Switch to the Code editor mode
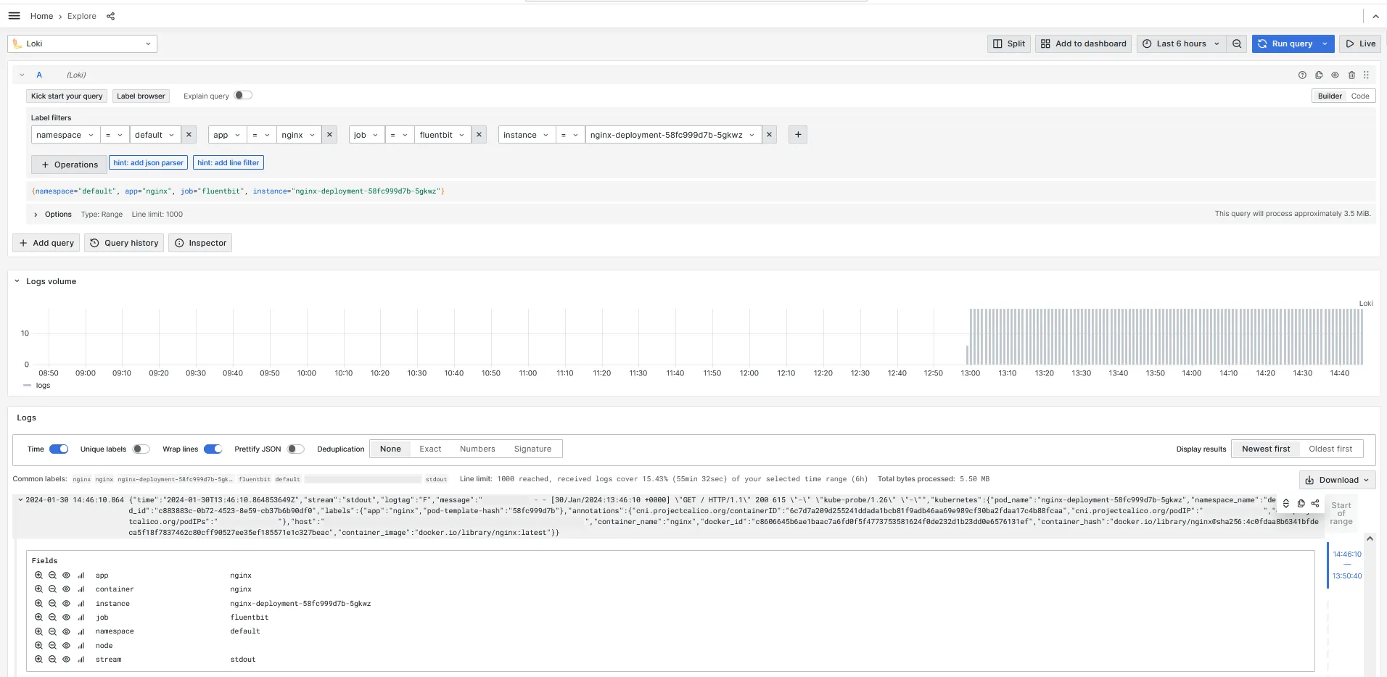Viewport: 1387px width, 677px height. pos(1359,96)
